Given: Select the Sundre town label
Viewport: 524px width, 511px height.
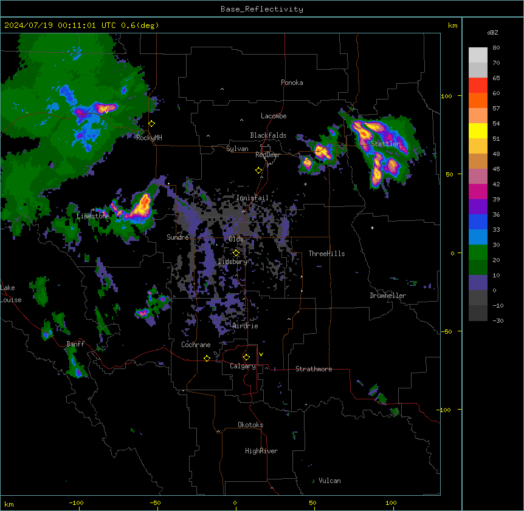Looking at the screenshot, I should point(178,237).
